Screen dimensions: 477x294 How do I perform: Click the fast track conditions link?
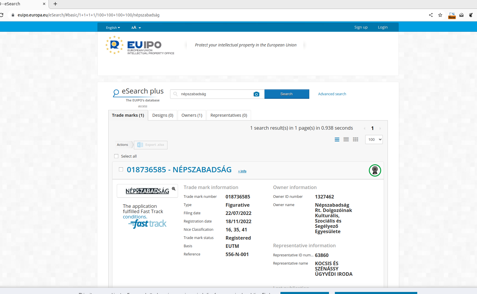pos(135,217)
